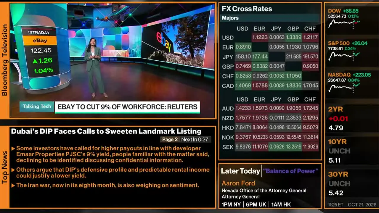Click the NOK/CHF value 11.3614
This screenshot has height=213, width=379.
point(310,137)
